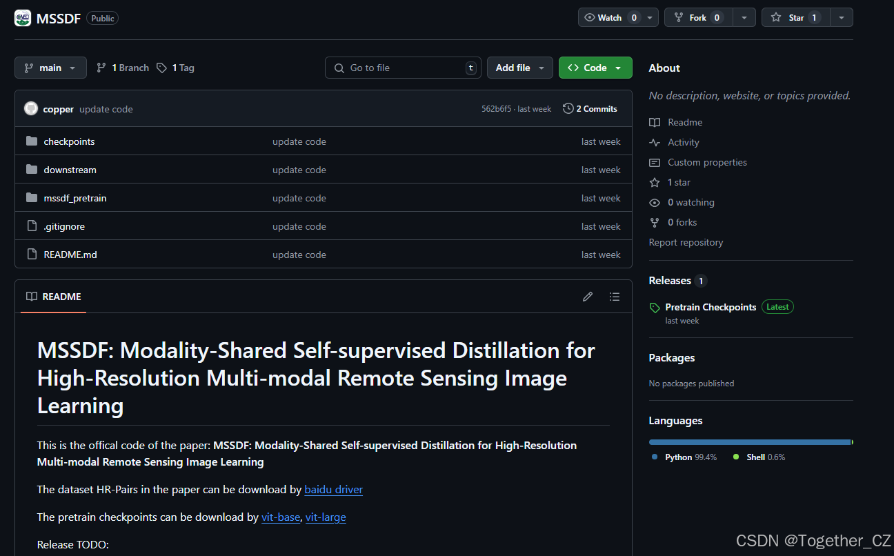Open the Pretrain Checkpoints release
Screen dimensions: 894x556
pos(711,307)
